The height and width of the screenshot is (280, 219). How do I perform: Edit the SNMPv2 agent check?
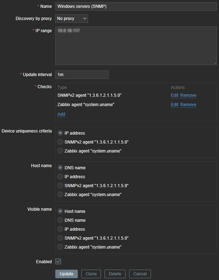pyautogui.click(x=174, y=95)
